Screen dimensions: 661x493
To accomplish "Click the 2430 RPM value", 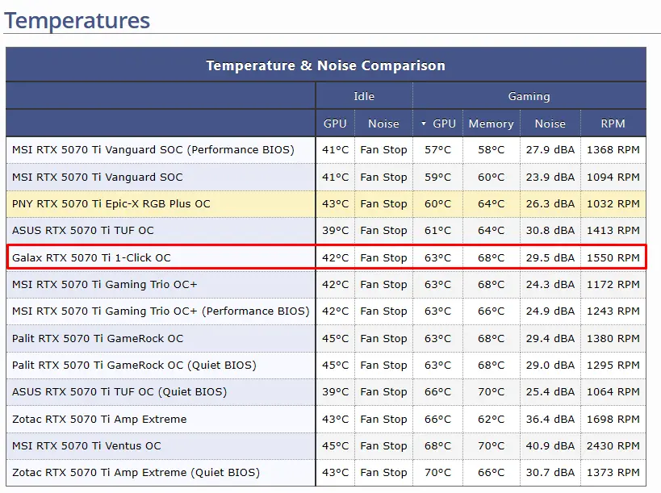I will coord(613,446).
